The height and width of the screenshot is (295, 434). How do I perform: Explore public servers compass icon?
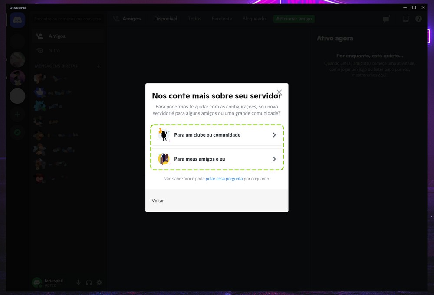pos(17,132)
